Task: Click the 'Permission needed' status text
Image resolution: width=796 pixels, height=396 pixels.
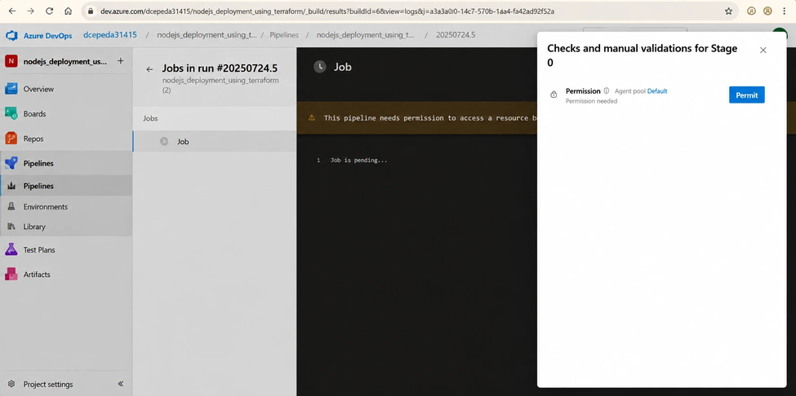Action: 591,101
